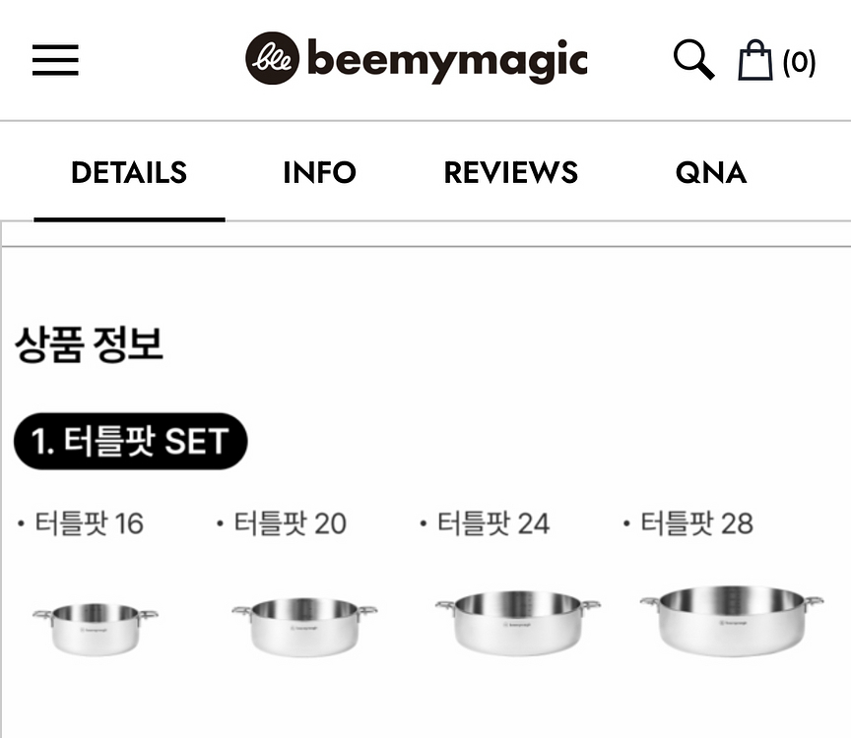This screenshot has height=738, width=851.
Task: Click the cart item count (0)
Action: [799, 63]
